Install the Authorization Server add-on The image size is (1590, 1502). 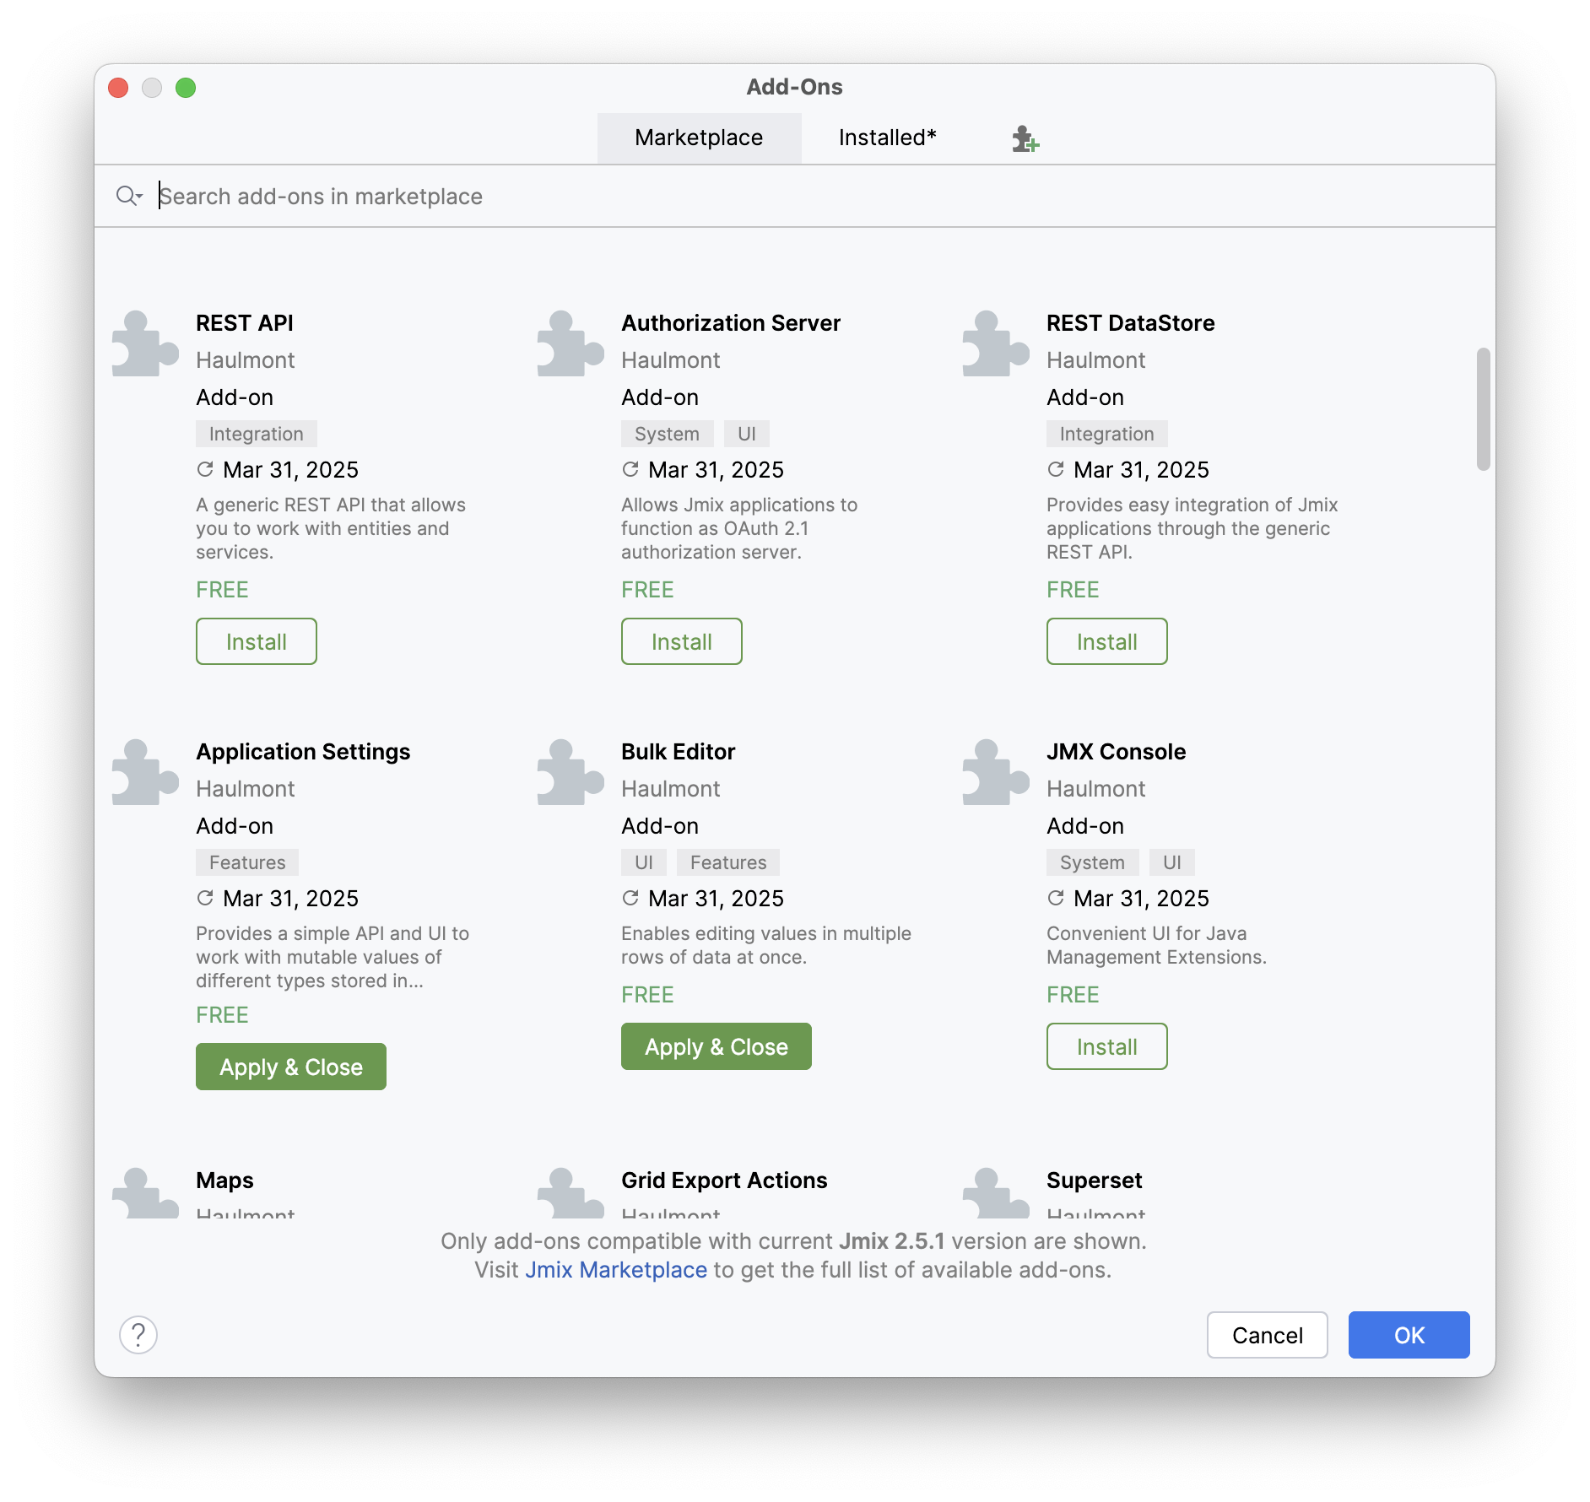click(x=682, y=642)
